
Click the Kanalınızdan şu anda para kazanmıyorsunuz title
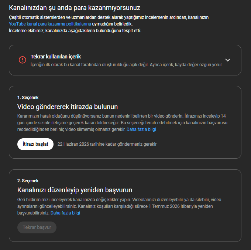pos(75,8)
